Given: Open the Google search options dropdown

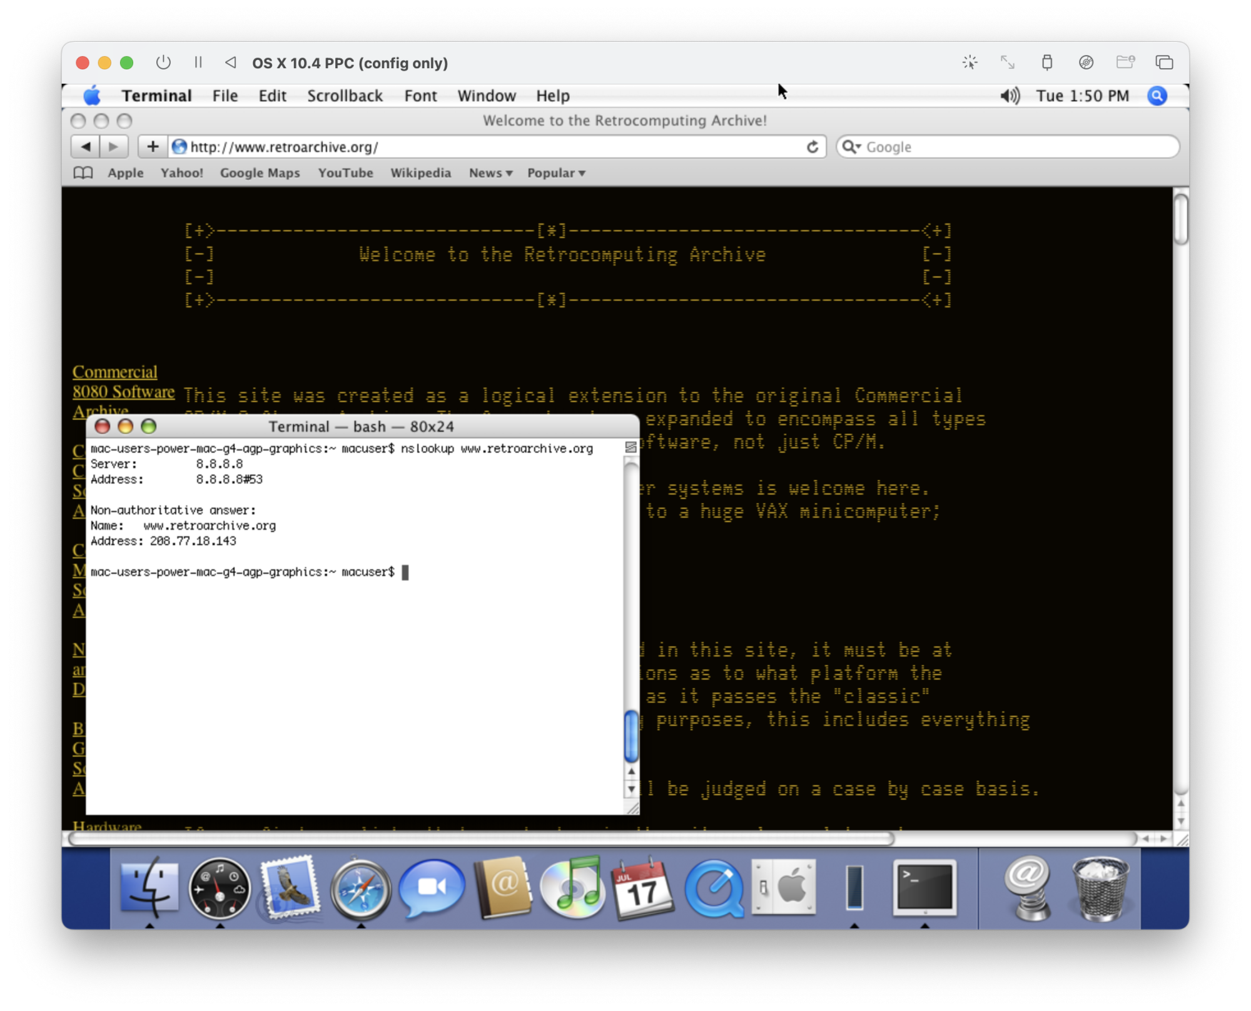Looking at the screenshot, I should 852,147.
